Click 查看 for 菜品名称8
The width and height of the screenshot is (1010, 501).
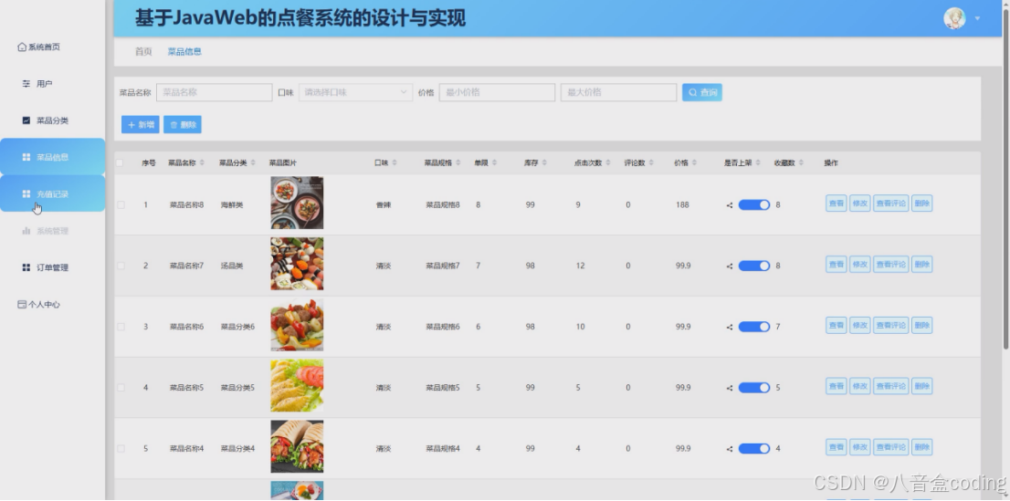(x=836, y=204)
